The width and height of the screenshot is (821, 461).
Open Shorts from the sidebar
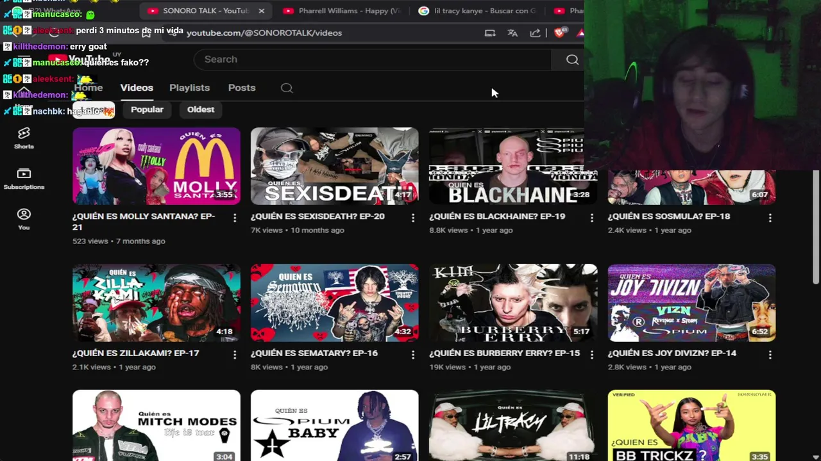(x=24, y=138)
